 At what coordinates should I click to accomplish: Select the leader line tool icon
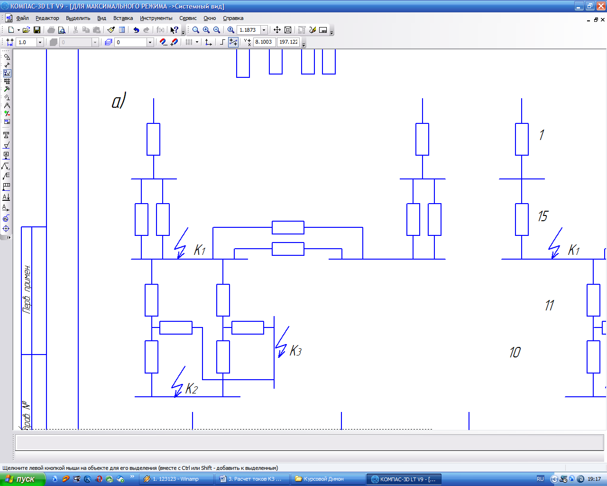6,166
